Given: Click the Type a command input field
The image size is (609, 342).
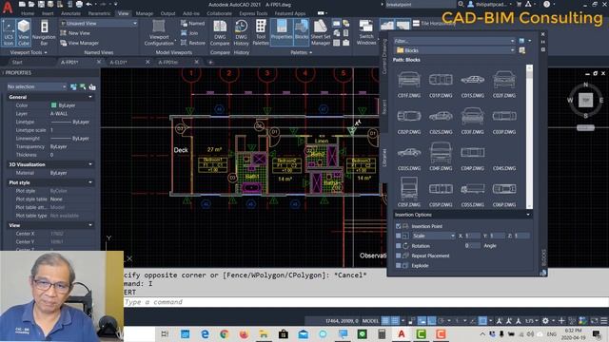Looking at the screenshot, I should click(365, 302).
